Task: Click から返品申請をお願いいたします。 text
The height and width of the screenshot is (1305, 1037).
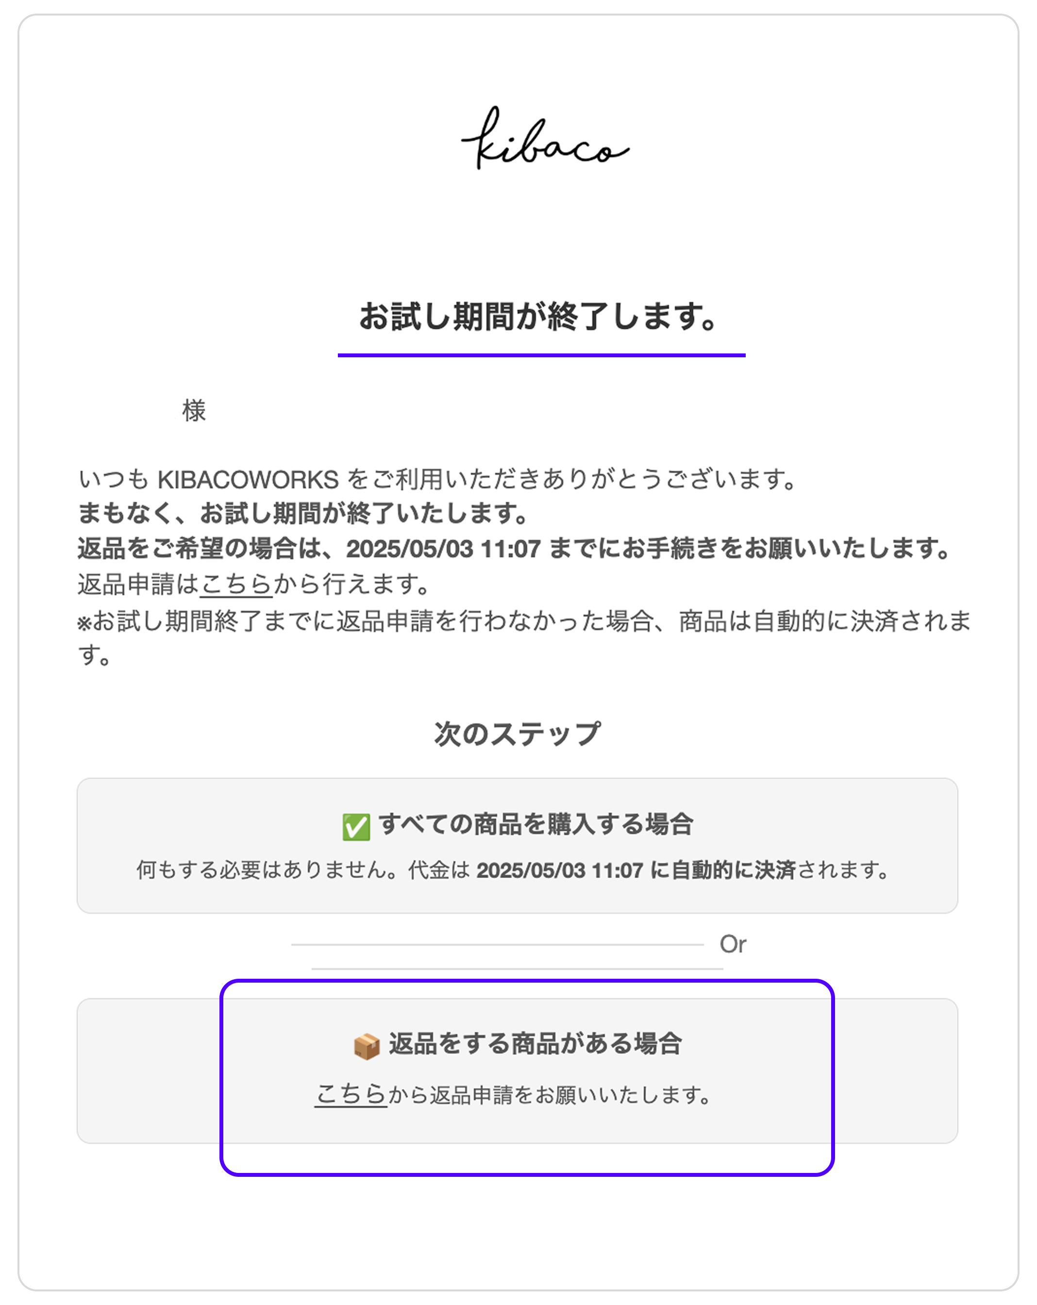Action: [x=550, y=1095]
